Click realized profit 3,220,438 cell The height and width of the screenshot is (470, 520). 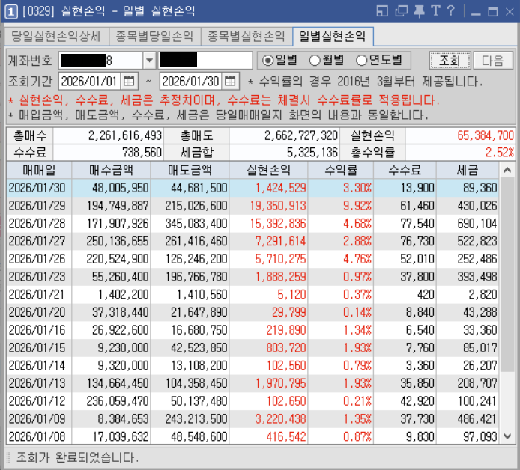tap(280, 419)
